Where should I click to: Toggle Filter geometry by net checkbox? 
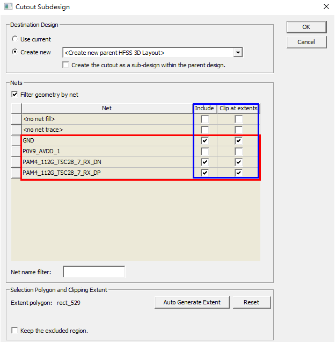tap(14, 95)
